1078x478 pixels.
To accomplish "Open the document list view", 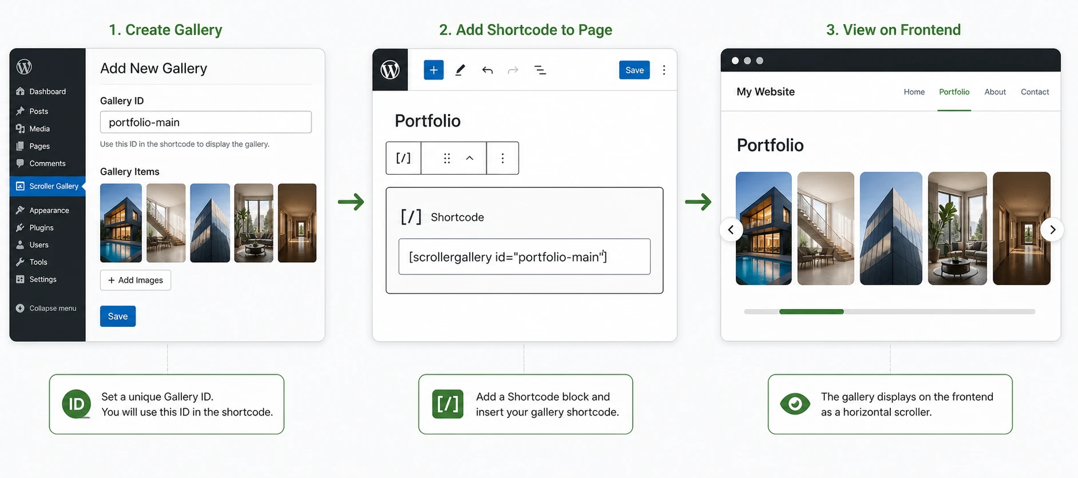I will [x=540, y=70].
